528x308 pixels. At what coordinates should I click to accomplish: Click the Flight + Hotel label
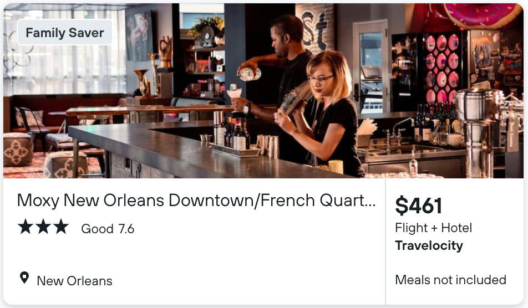(x=433, y=228)
